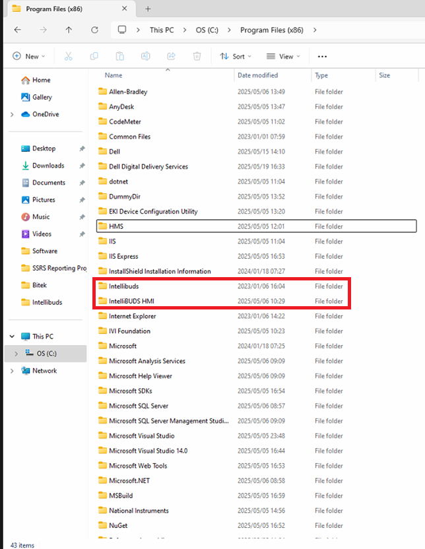Select Dell Digital Delivery Services folder
This screenshot has height=549, width=425.
[x=256, y=167]
